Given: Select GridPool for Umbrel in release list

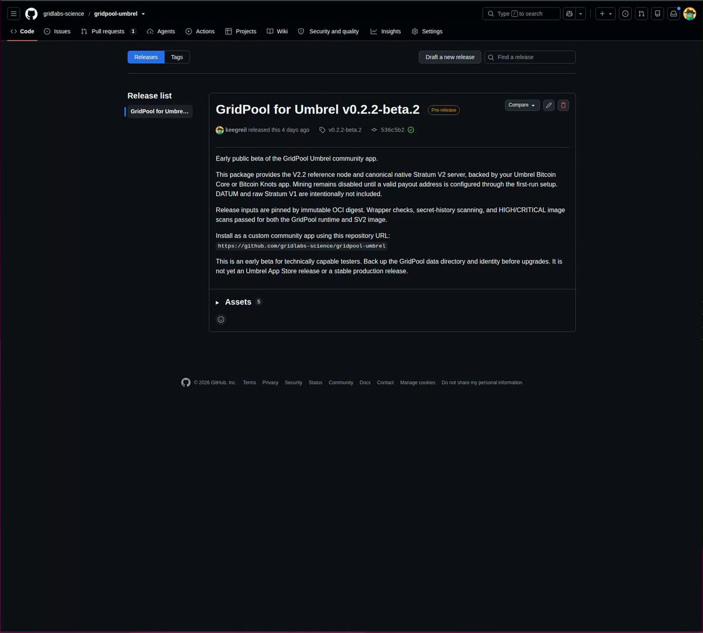Looking at the screenshot, I should point(159,111).
